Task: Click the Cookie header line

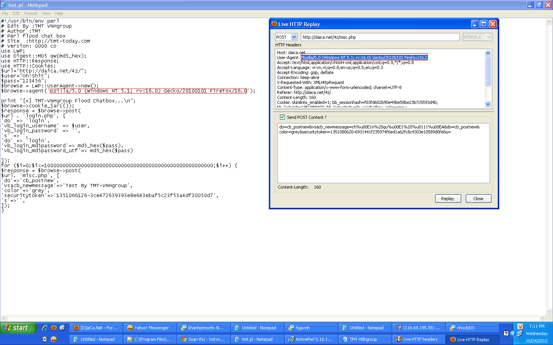Action: (357, 102)
